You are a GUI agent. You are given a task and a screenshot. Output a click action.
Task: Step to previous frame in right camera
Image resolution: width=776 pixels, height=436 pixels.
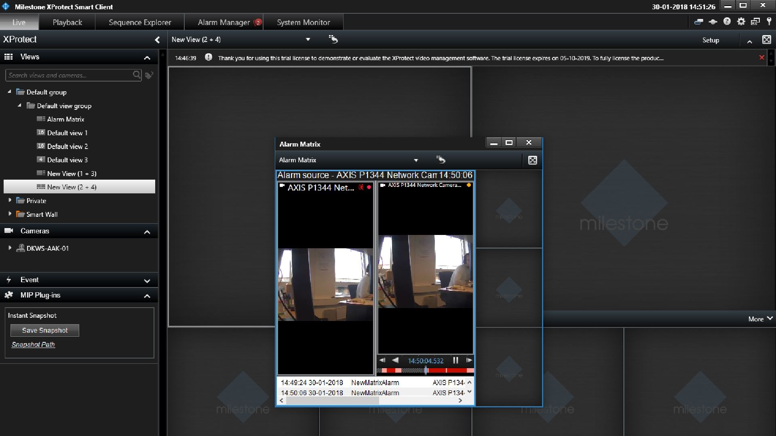(382, 360)
